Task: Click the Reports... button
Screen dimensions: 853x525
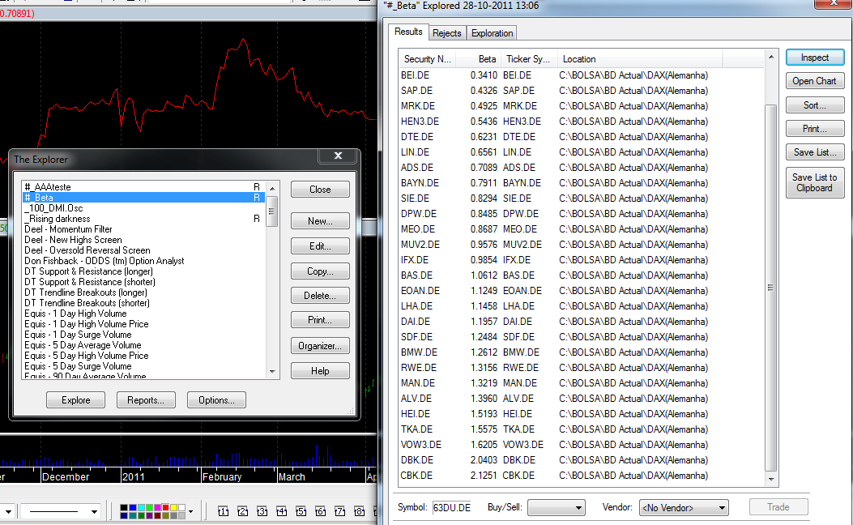Action: (x=146, y=400)
